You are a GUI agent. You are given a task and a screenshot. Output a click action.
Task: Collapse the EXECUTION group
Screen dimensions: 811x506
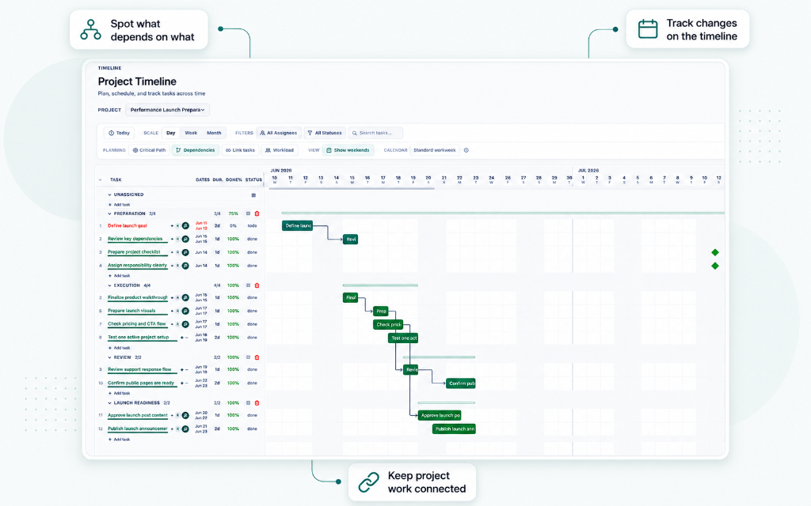(109, 285)
